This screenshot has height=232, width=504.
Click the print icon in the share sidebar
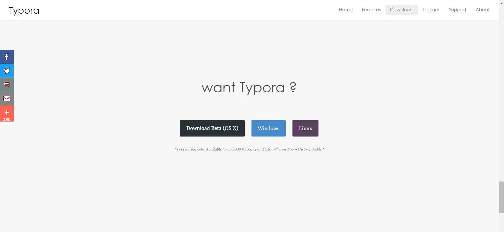click(7, 85)
